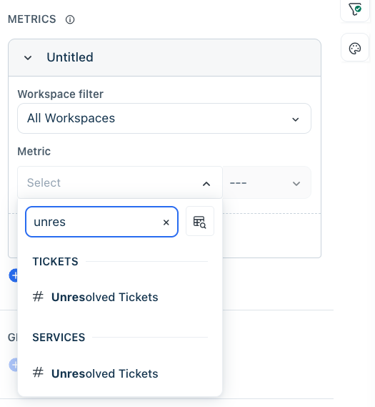Open the color palette theme icon
The image size is (375, 407).
coord(355,48)
